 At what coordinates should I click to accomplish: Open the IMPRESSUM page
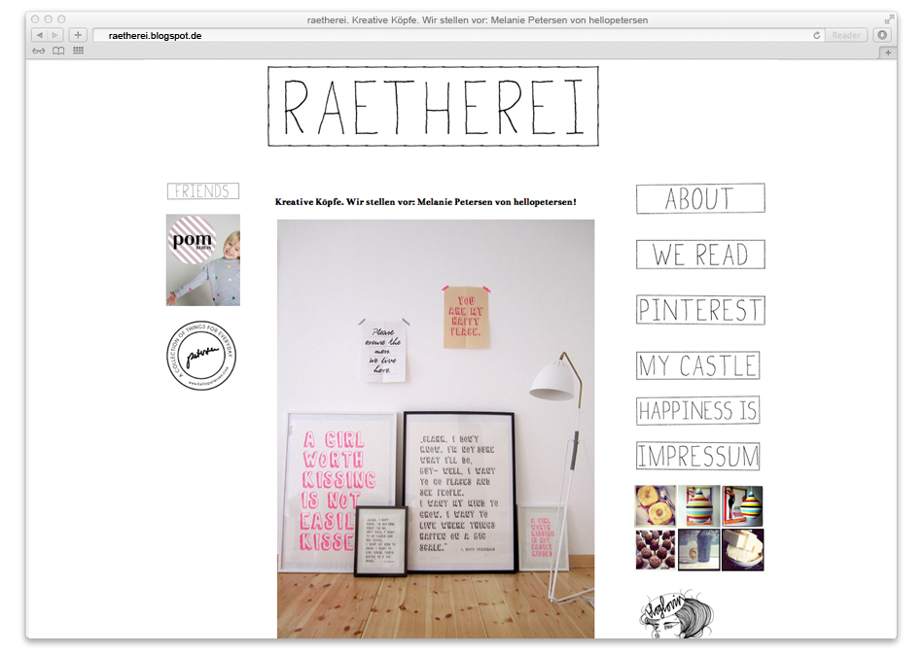click(x=697, y=457)
